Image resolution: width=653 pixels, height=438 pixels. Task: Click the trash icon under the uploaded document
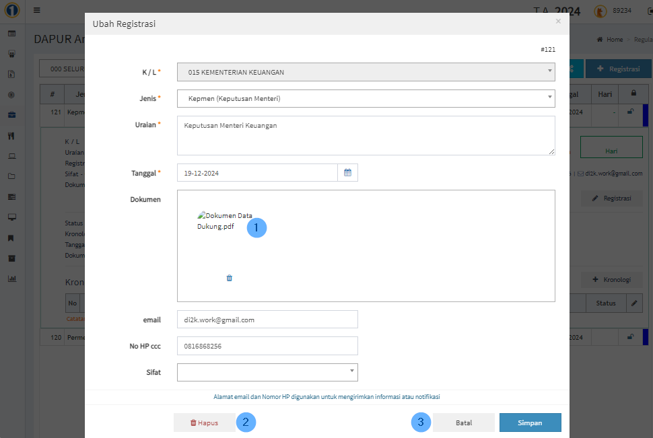click(x=230, y=278)
